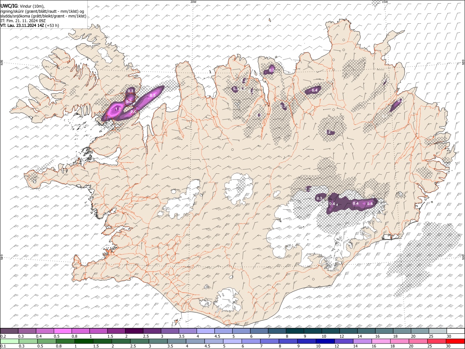Click the 15W longitude label on the top edge
The width and height of the screenshot is (465, 349).
pyautogui.click(x=385, y=2)
